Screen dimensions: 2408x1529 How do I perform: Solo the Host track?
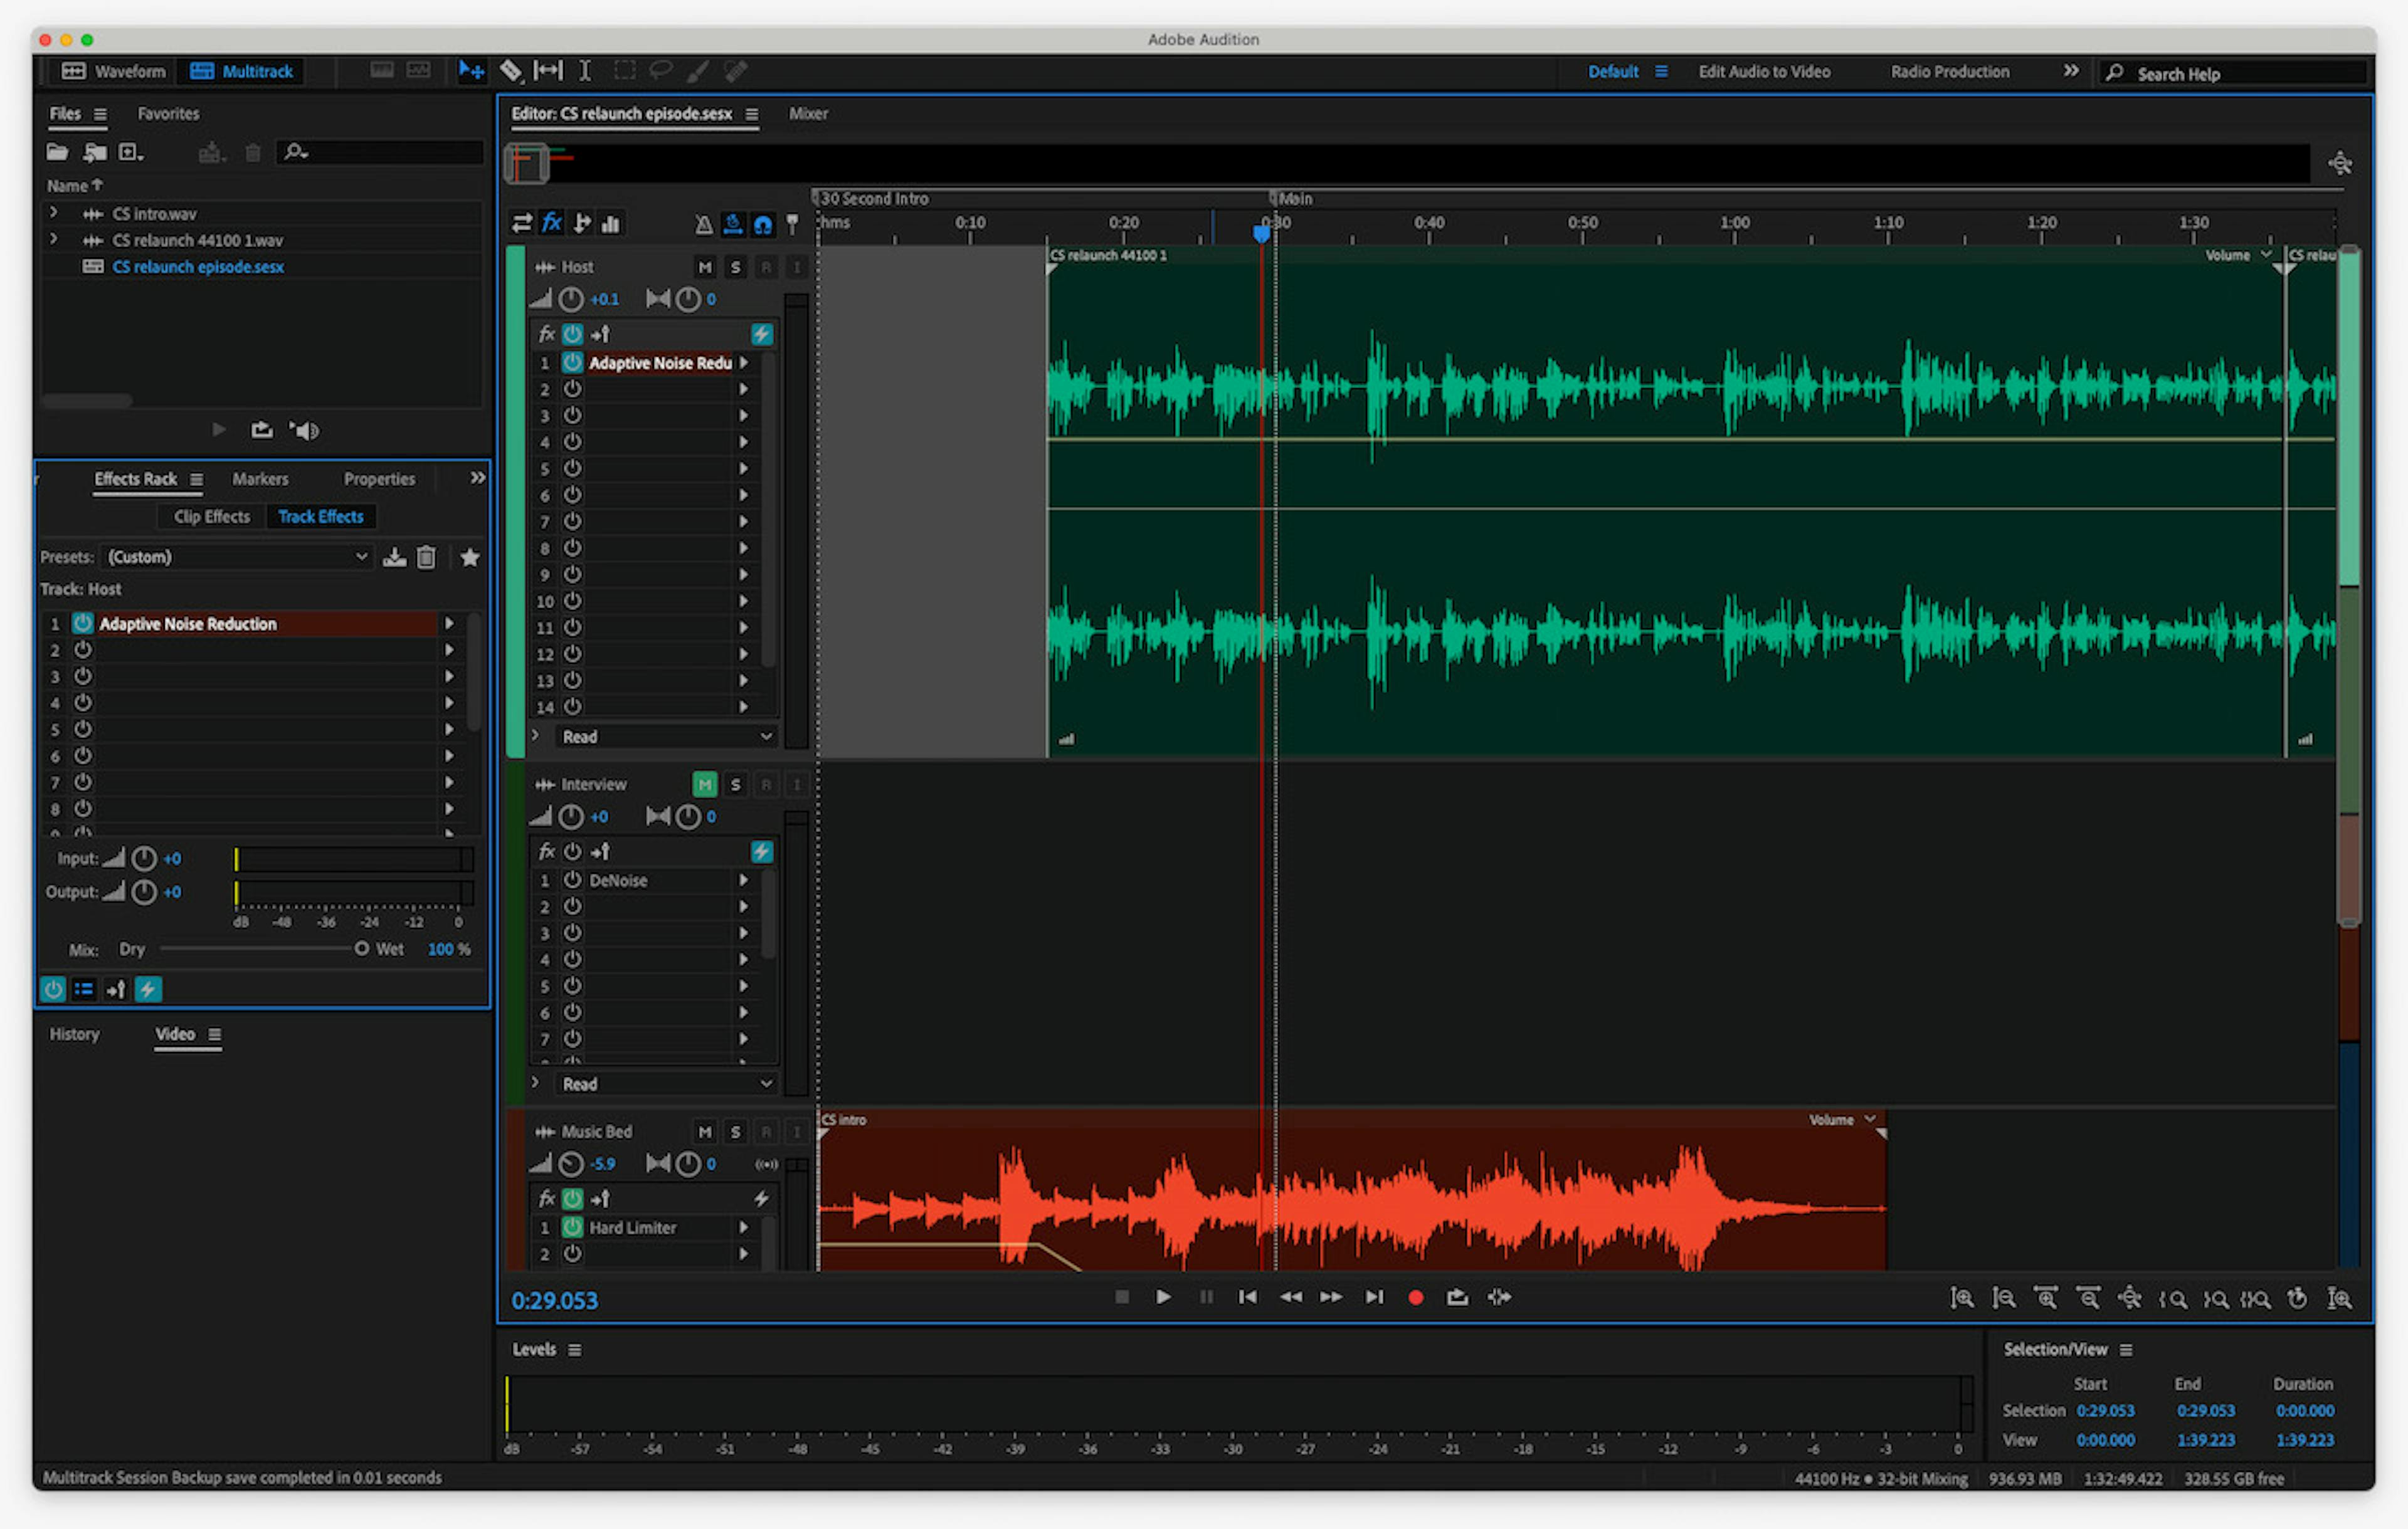[x=735, y=267]
